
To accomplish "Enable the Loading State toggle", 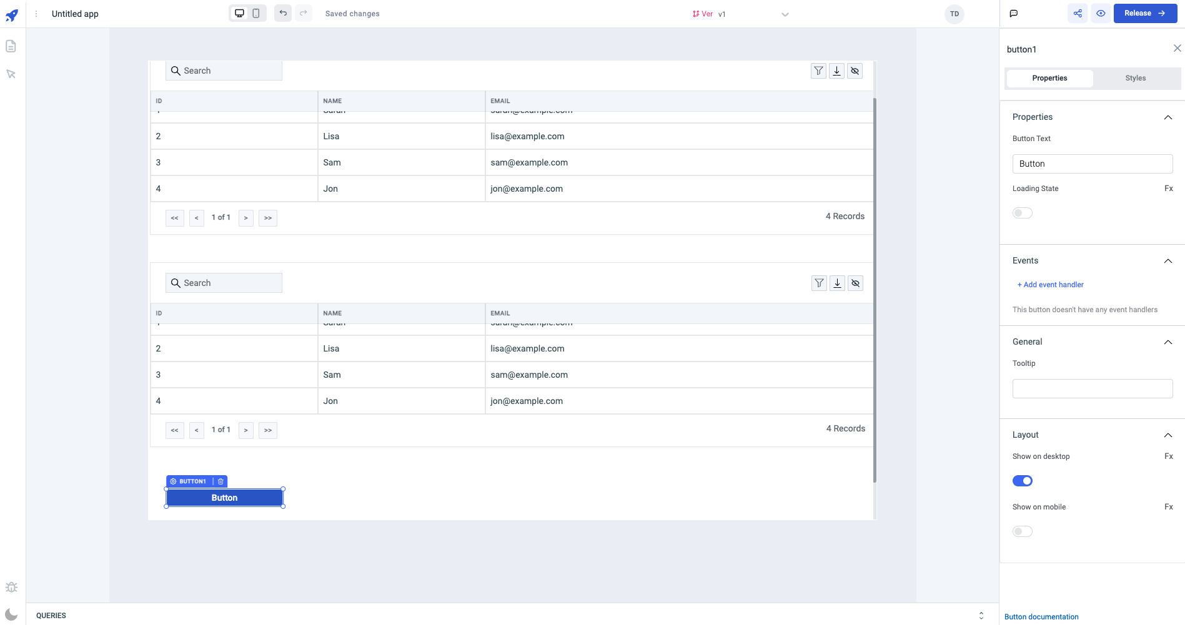I will click(x=1022, y=213).
